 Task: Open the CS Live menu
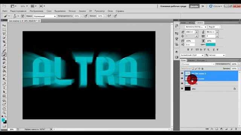[x=216, y=6]
